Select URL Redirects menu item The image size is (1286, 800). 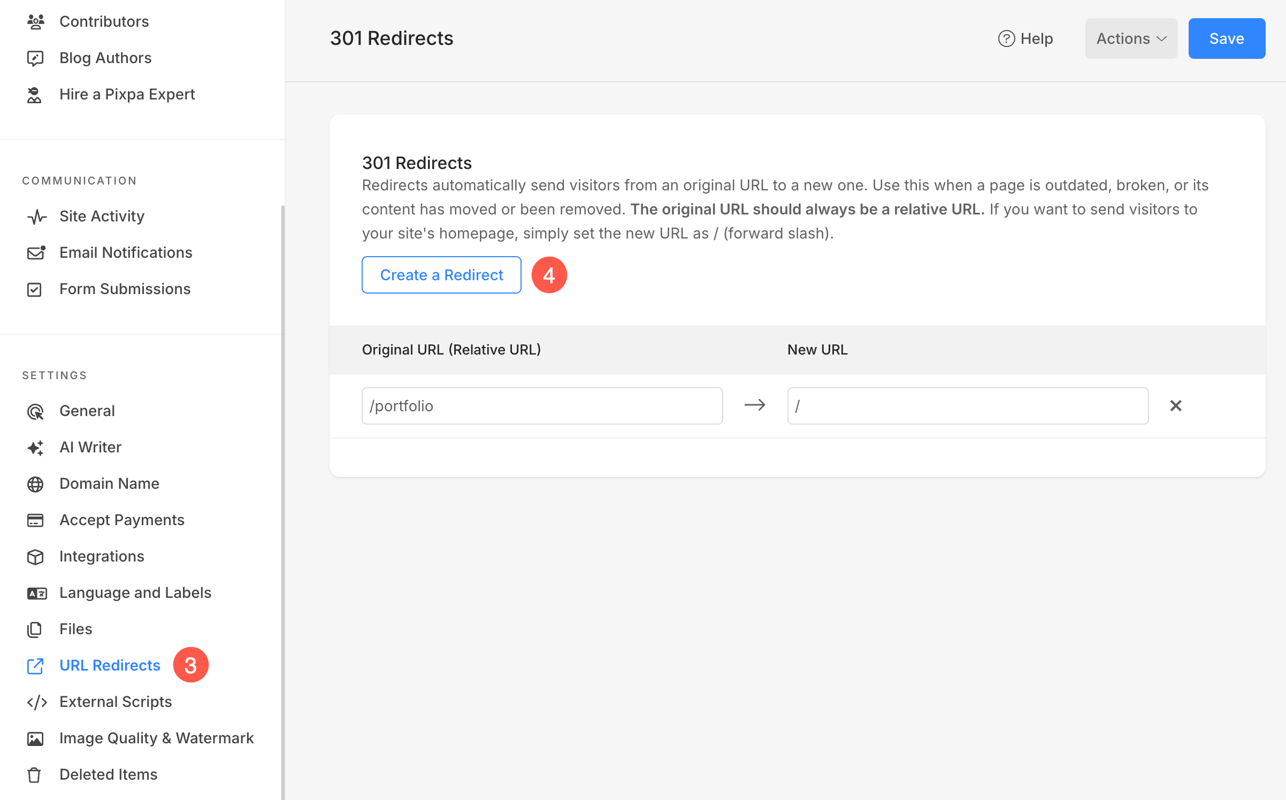point(110,665)
